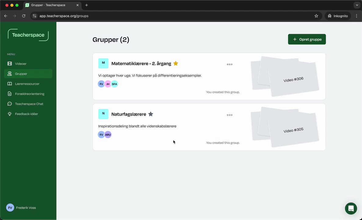Go forward in browser history

(x=15, y=16)
